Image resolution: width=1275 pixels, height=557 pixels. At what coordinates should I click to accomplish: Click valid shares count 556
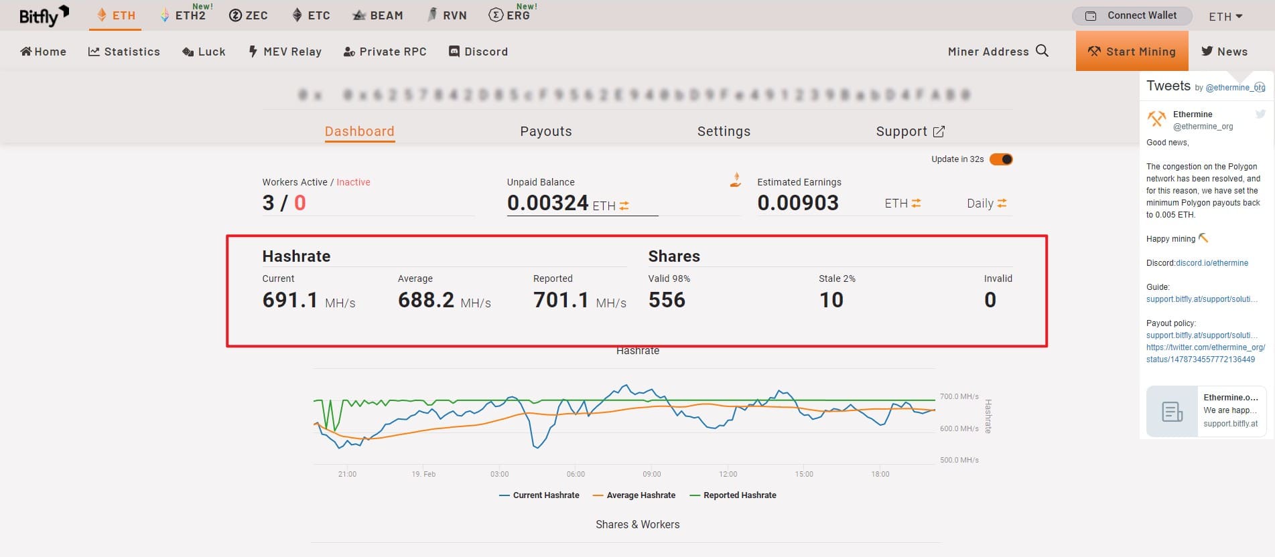pyautogui.click(x=667, y=300)
